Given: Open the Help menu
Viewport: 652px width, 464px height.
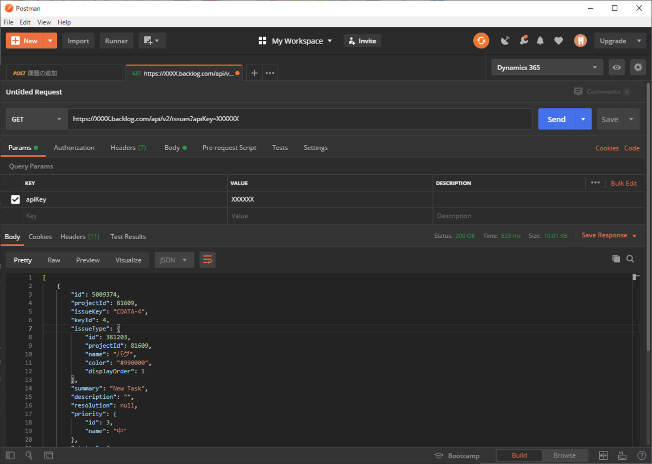Looking at the screenshot, I should (x=64, y=22).
